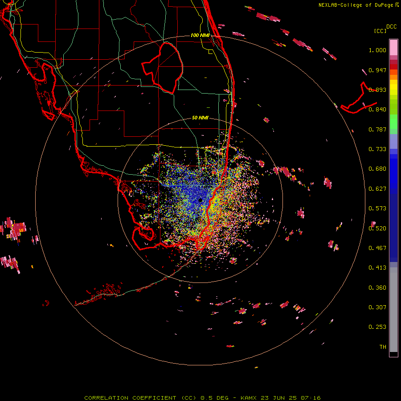Screen dimensions: 401x401
Task: Pick the light pink segment of color bar
Action: tap(393, 48)
